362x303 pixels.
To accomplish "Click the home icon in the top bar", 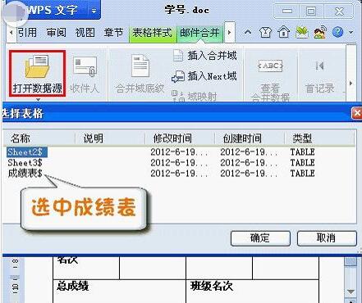I will (x=283, y=33).
